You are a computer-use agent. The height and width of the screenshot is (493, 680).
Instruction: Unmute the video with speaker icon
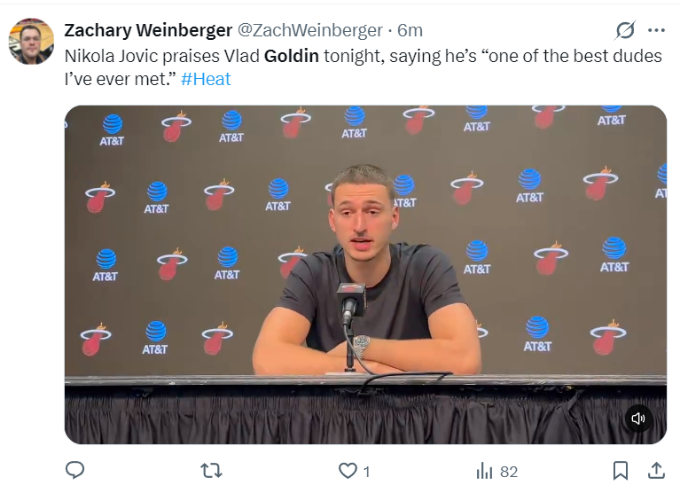click(638, 419)
